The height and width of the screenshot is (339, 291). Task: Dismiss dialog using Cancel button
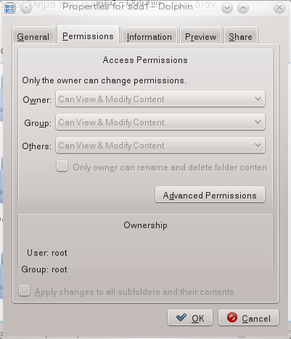coord(248,317)
